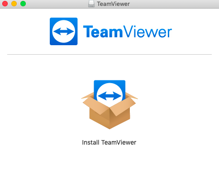This screenshot has height=188, width=219.
Task: Click the double arrow on the boxed logo
Action: [109, 96]
